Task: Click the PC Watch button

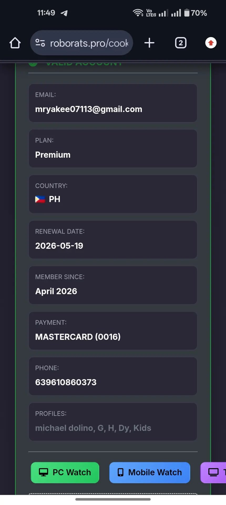Action: pos(65,473)
